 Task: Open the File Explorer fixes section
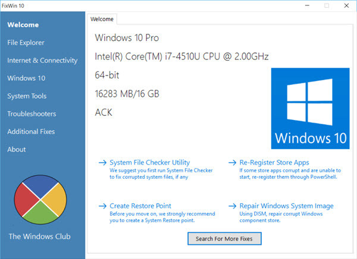pos(26,43)
